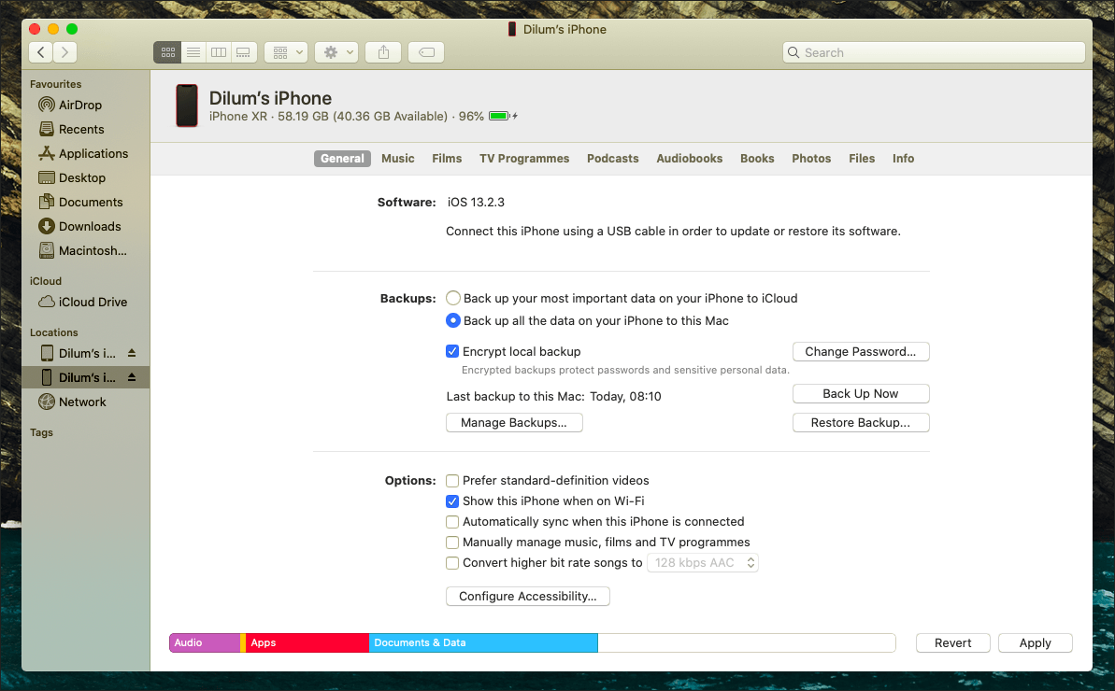Switch to the Music tab
Image resolution: width=1115 pixels, height=691 pixels.
(x=397, y=159)
